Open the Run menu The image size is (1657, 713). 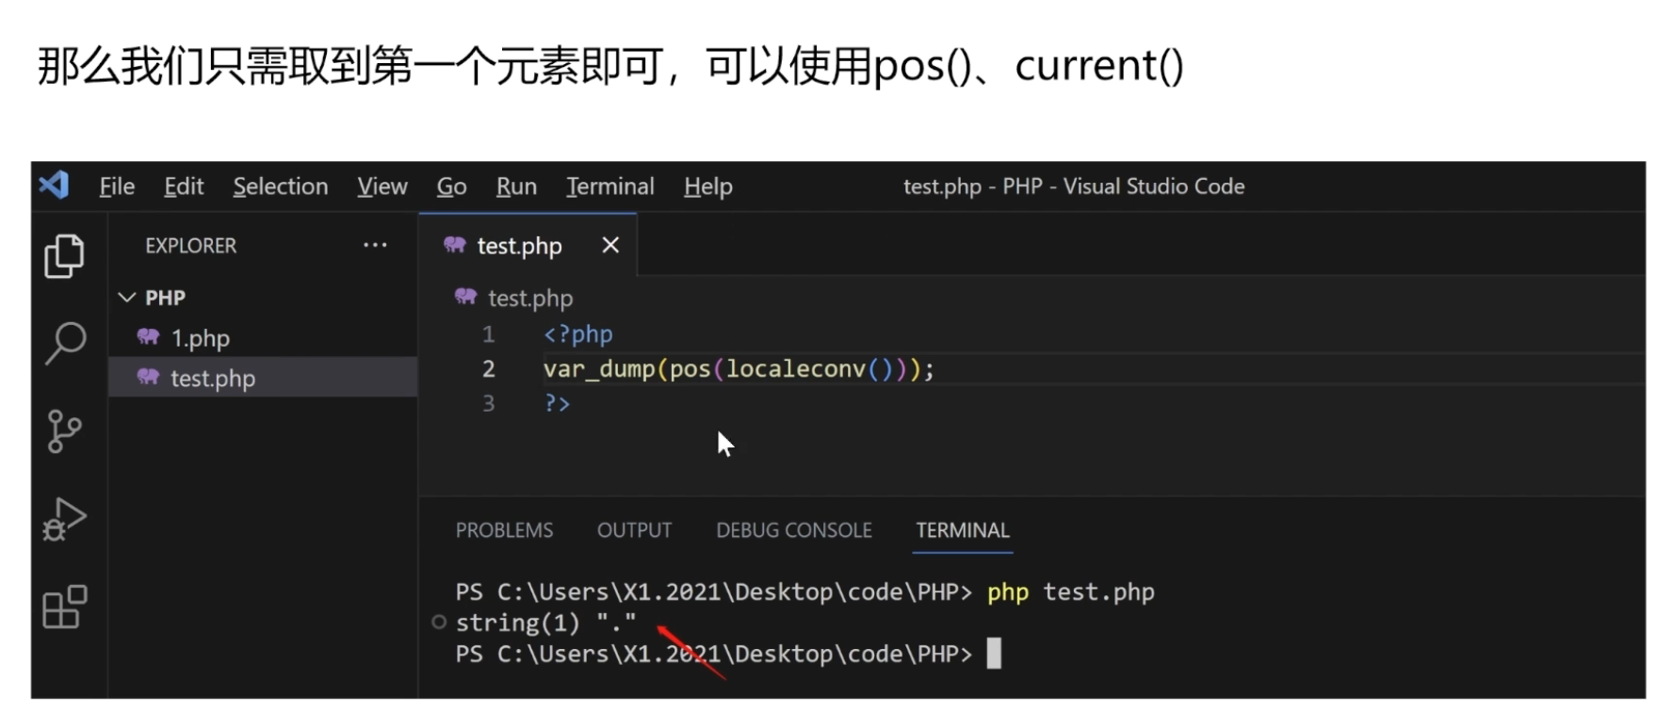(516, 186)
